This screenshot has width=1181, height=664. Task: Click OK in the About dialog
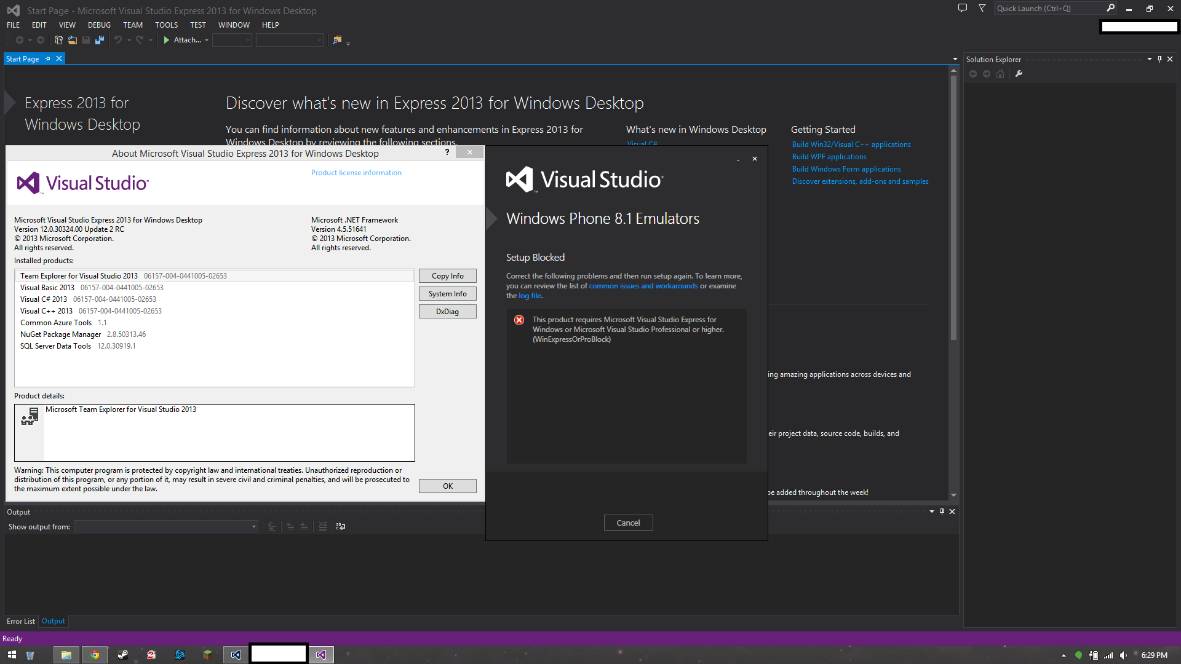click(447, 486)
